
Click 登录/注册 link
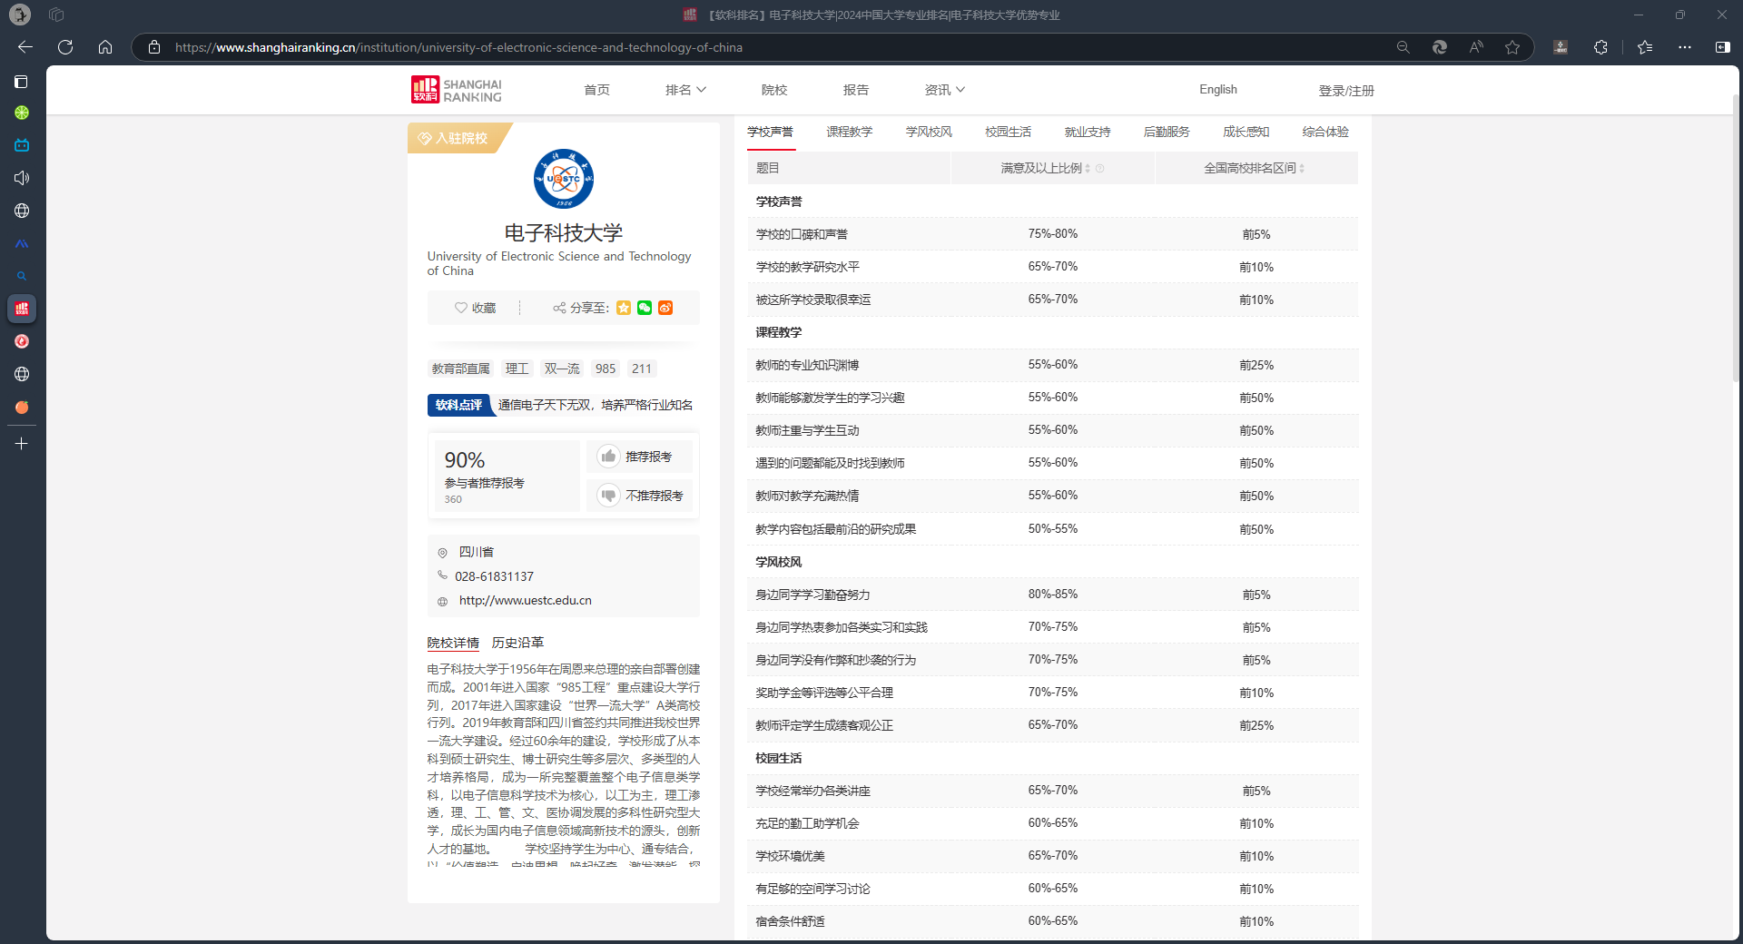click(x=1345, y=91)
